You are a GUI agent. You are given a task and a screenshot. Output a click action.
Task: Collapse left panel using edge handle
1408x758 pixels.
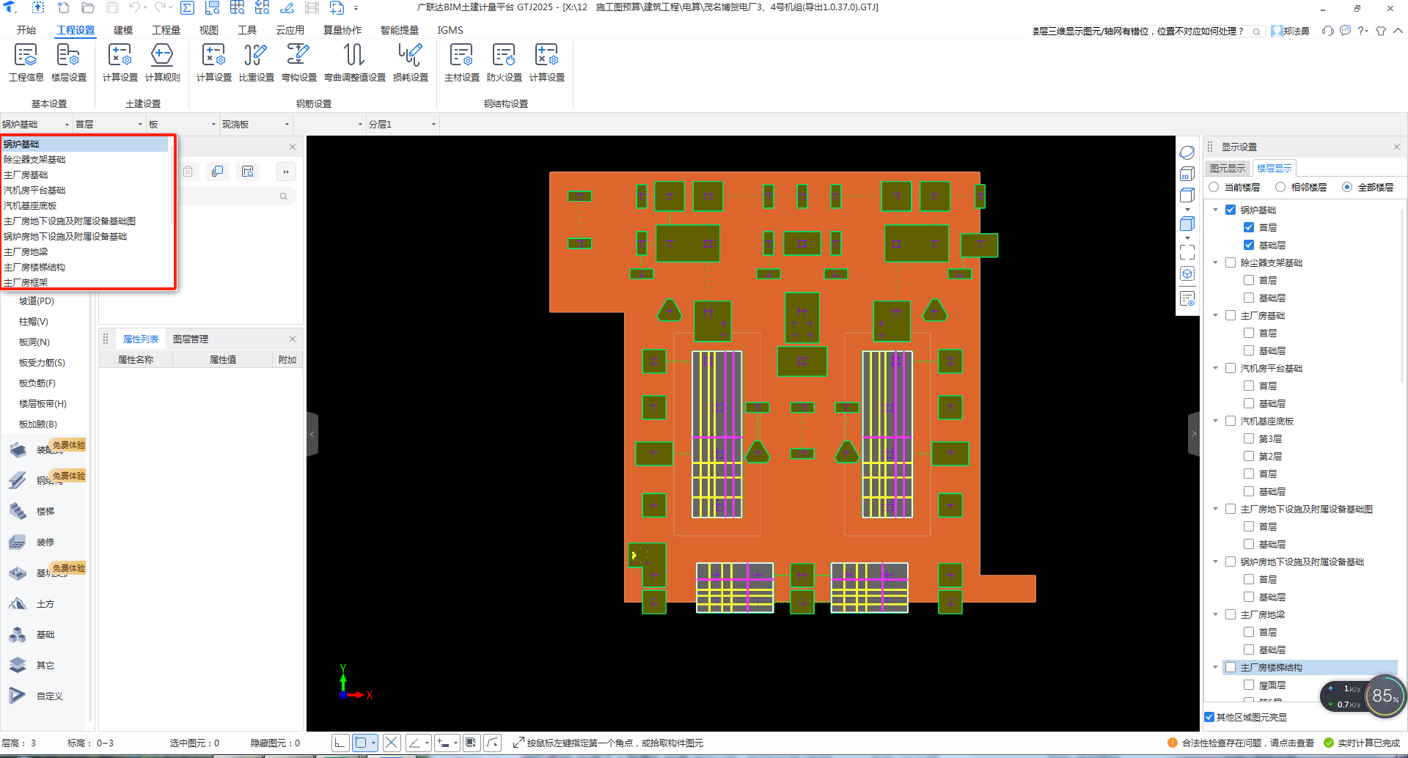click(312, 434)
